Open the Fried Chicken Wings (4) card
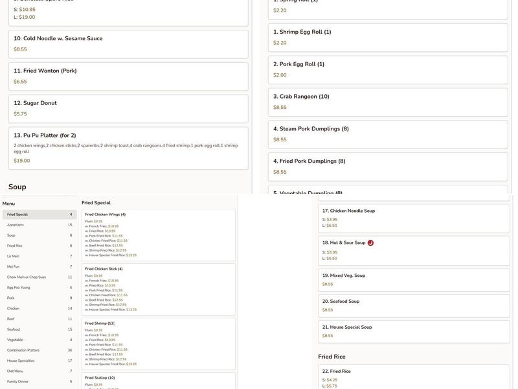Screen dimensions: 518x389 pyautogui.click(x=158, y=235)
